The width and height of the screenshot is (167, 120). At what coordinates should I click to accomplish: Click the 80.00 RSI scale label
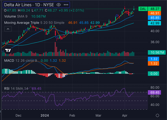tap(155, 88)
